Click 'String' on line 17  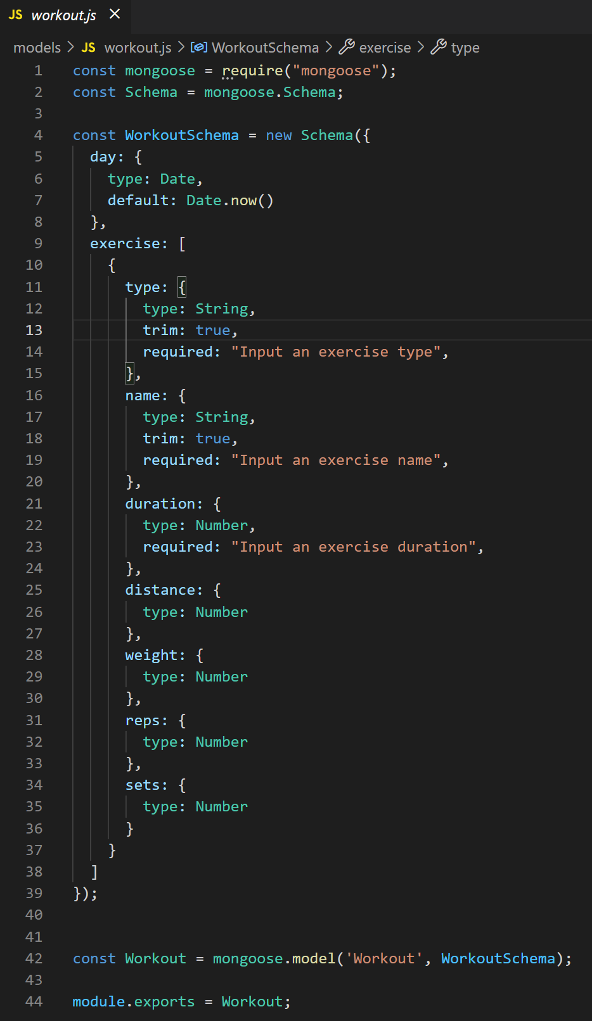pyautogui.click(x=222, y=417)
